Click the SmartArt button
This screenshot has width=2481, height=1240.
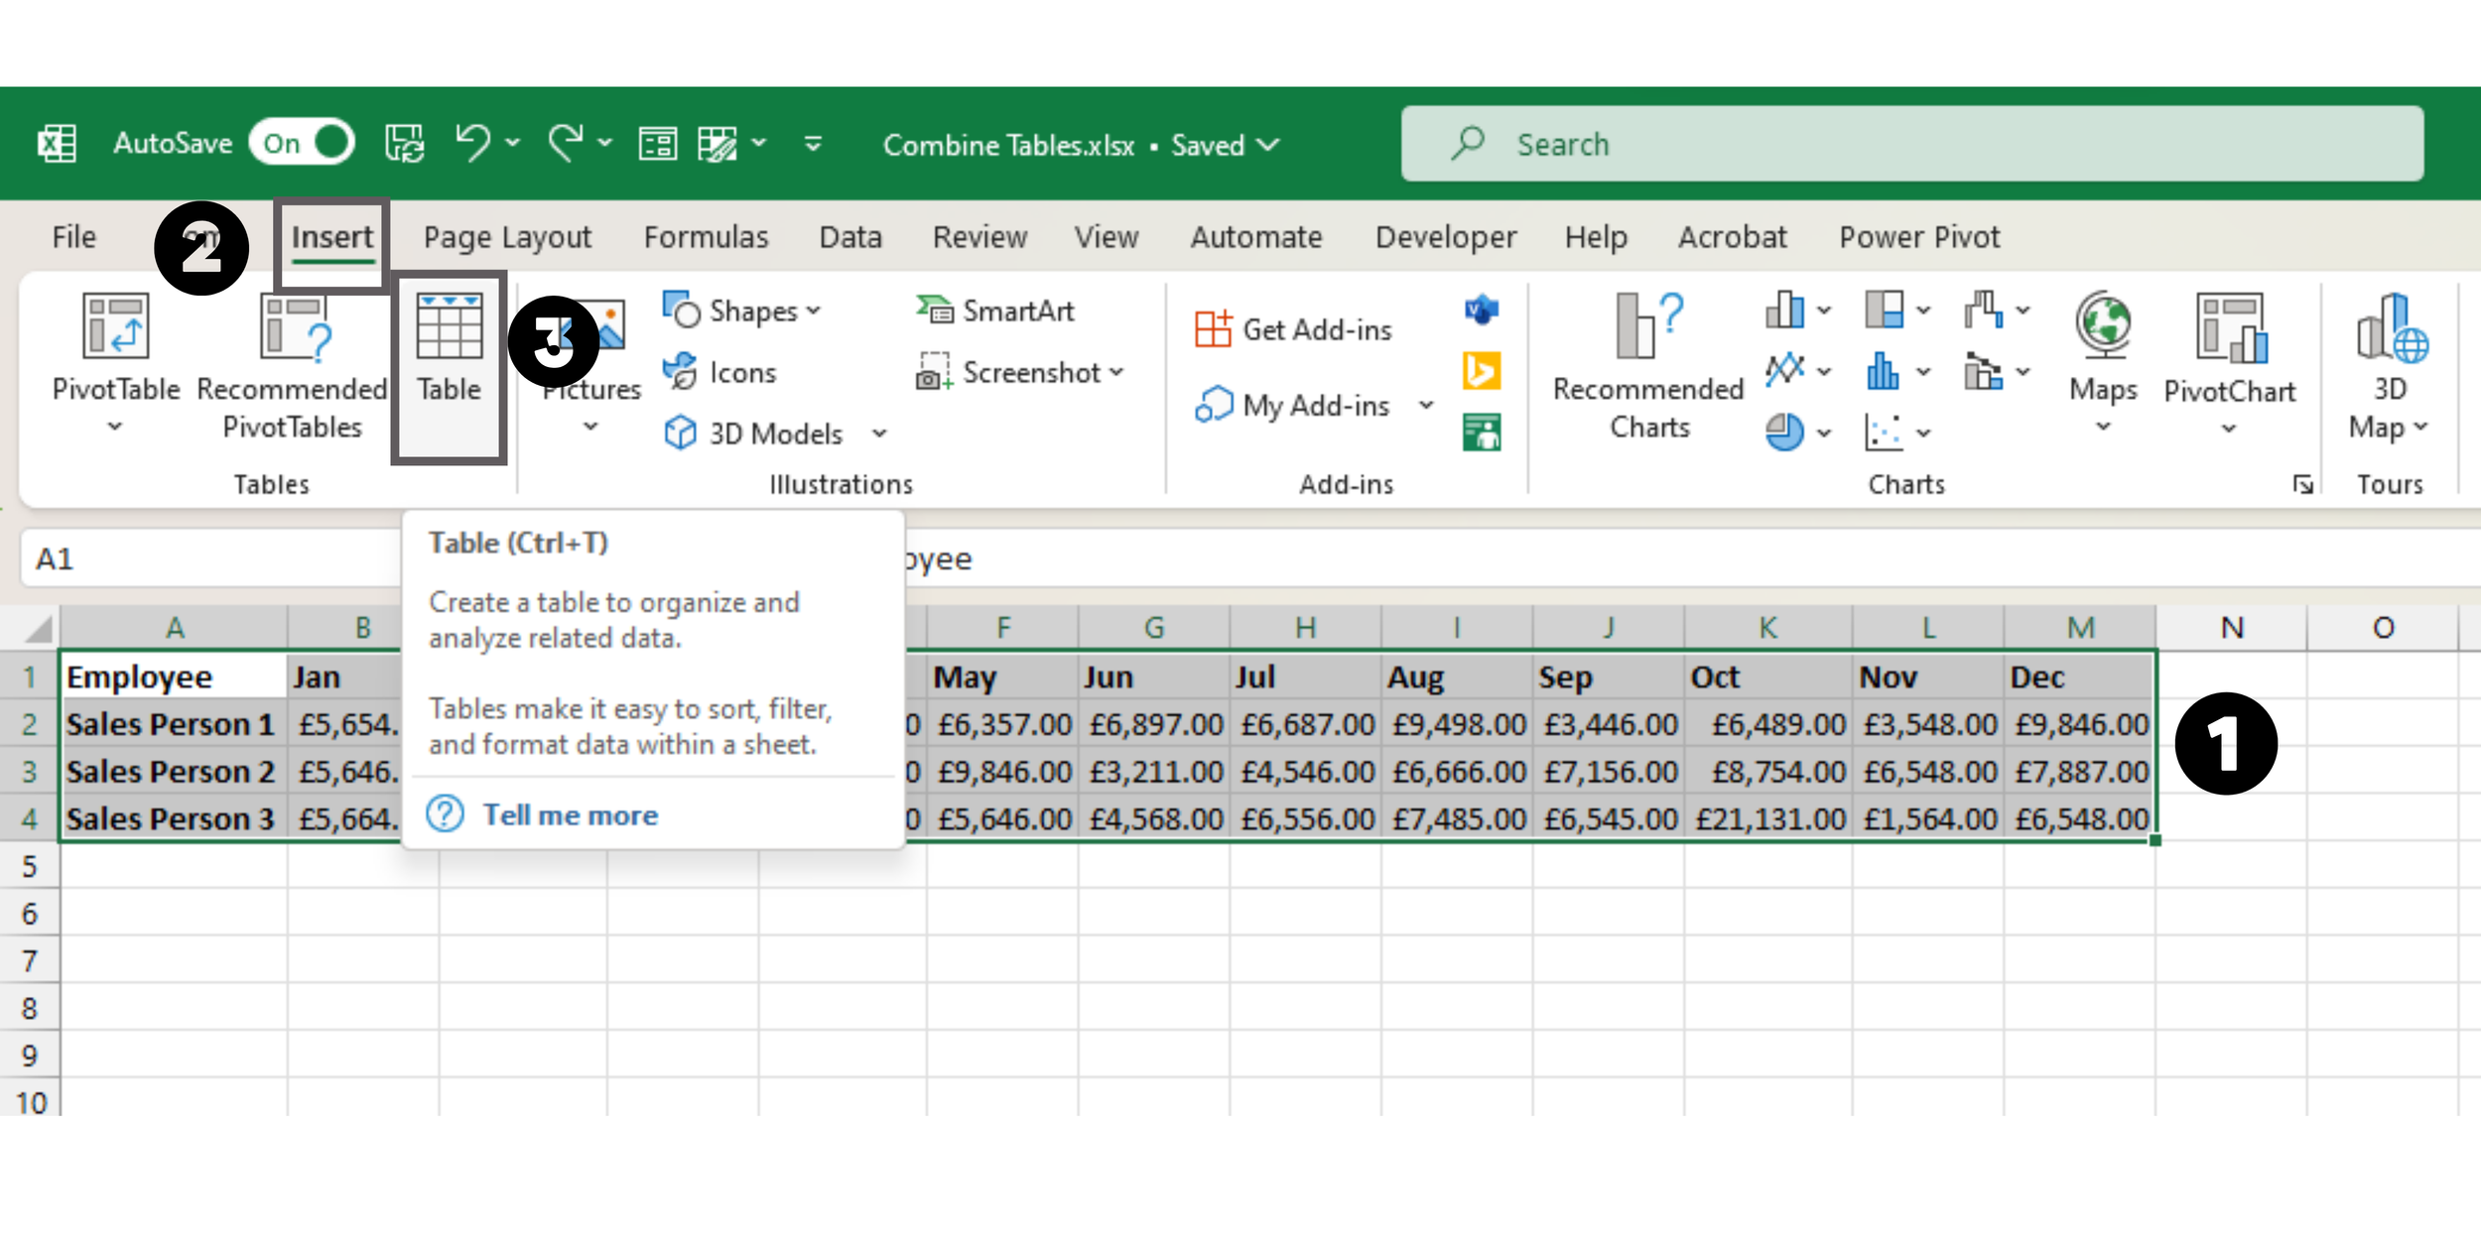tap(995, 310)
